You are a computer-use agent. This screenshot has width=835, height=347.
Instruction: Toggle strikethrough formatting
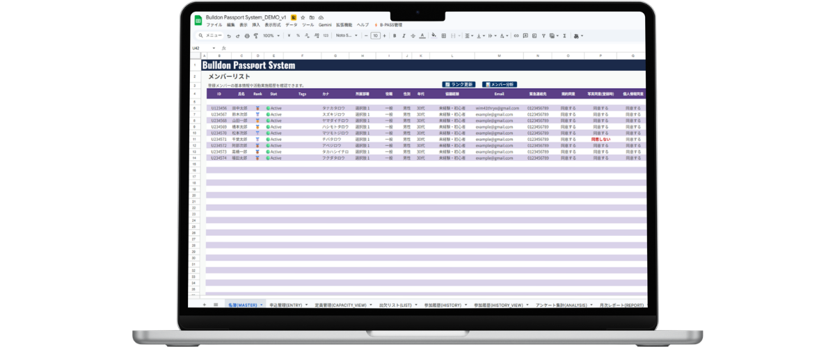413,35
